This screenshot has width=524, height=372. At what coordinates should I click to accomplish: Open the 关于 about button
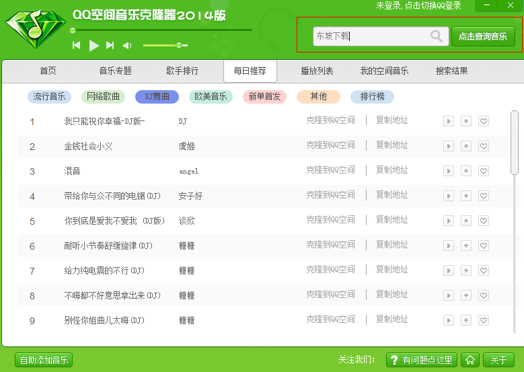click(498, 360)
